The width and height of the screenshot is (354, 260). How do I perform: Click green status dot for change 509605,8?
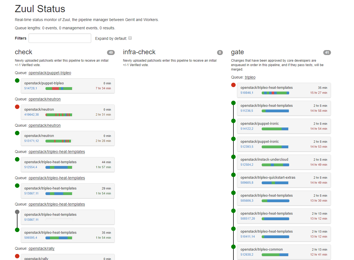[x=233, y=175]
